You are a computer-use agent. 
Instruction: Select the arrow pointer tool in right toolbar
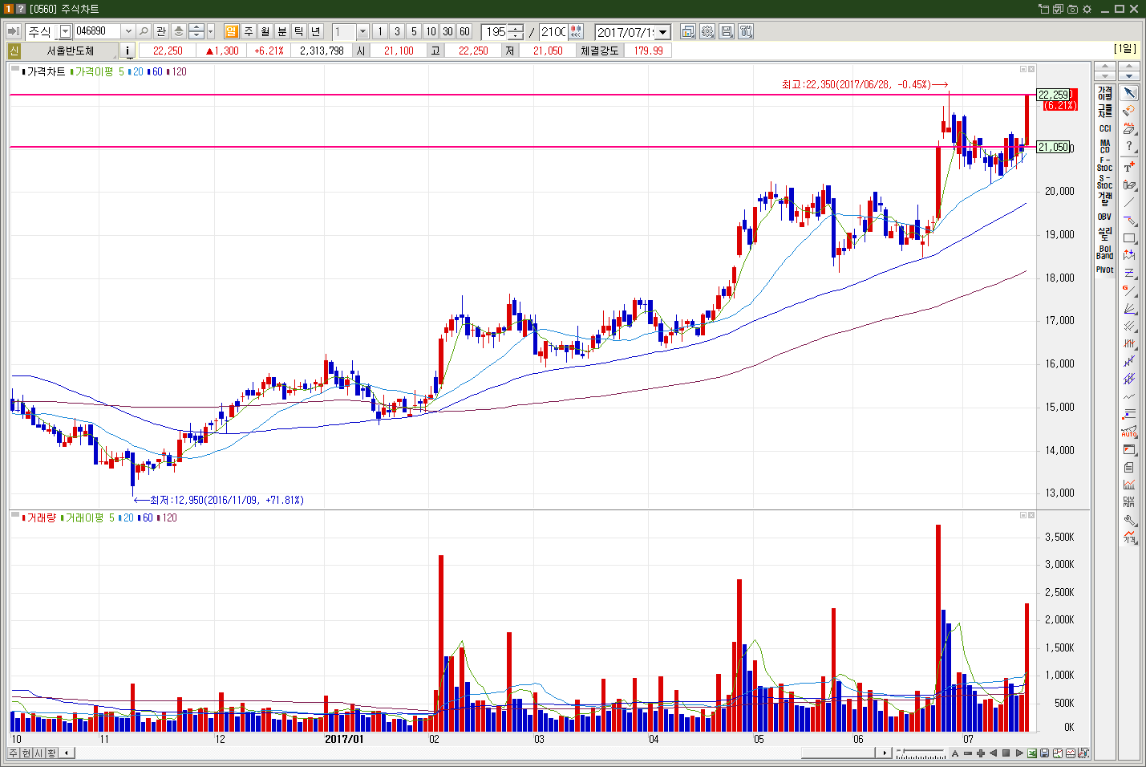tap(1129, 93)
